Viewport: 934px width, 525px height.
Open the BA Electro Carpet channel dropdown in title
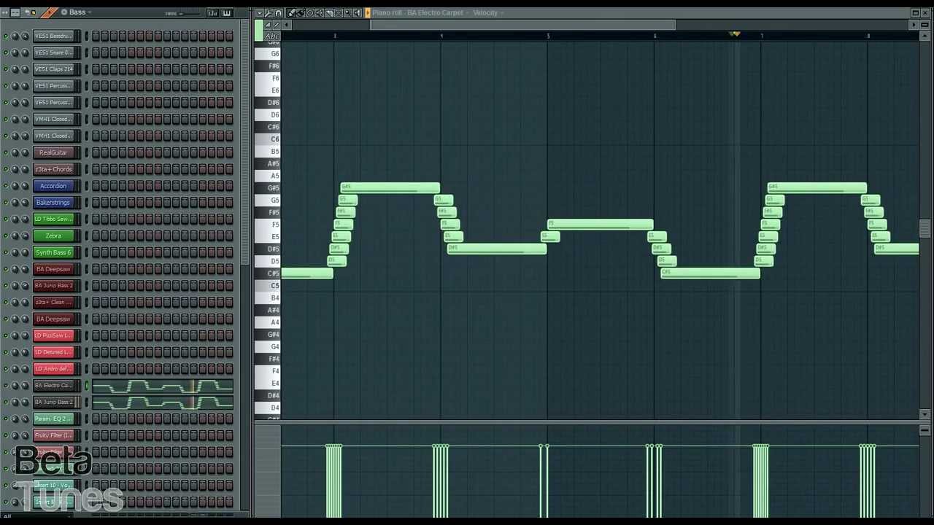tap(468, 12)
